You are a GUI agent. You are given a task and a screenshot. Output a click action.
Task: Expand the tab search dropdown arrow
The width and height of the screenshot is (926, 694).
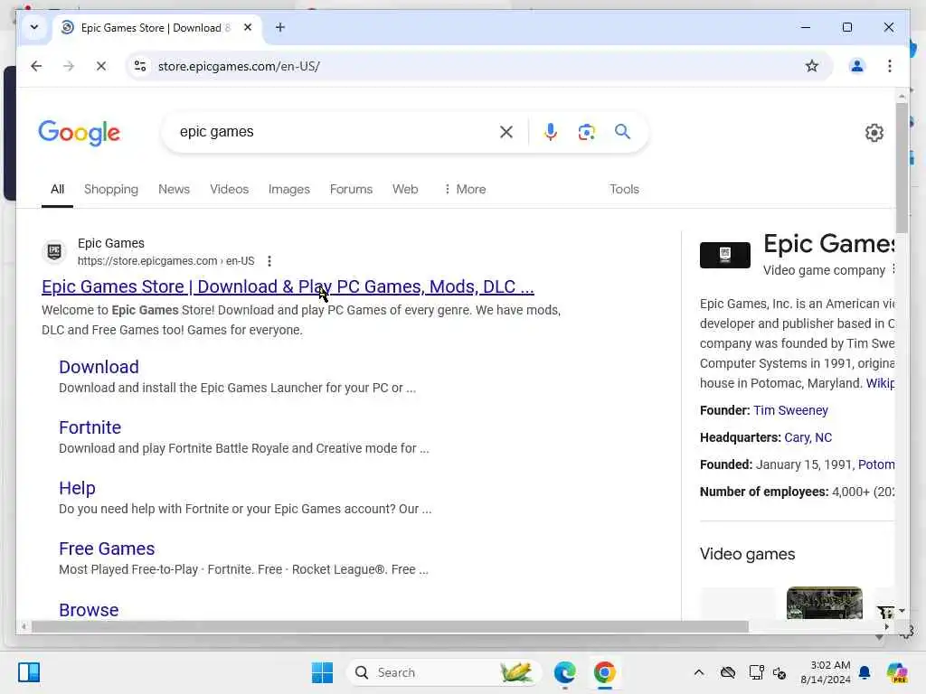click(x=34, y=27)
